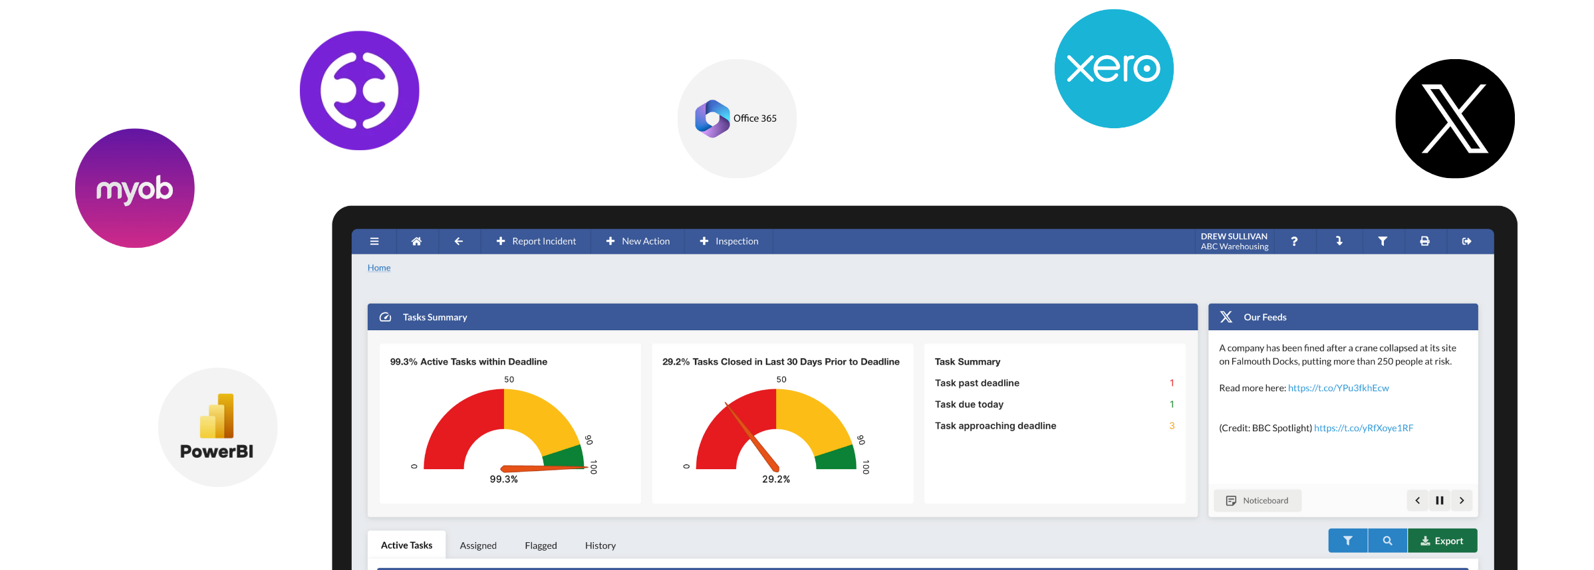
Task: Open the History tab
Action: pos(600,545)
